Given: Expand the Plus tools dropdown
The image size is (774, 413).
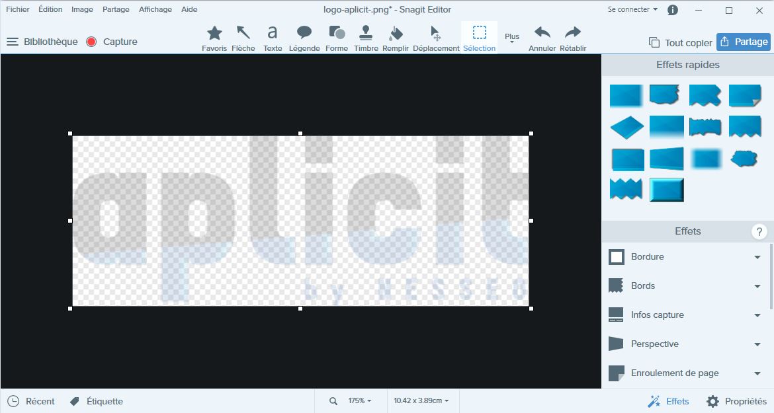Looking at the screenshot, I should coord(512,38).
